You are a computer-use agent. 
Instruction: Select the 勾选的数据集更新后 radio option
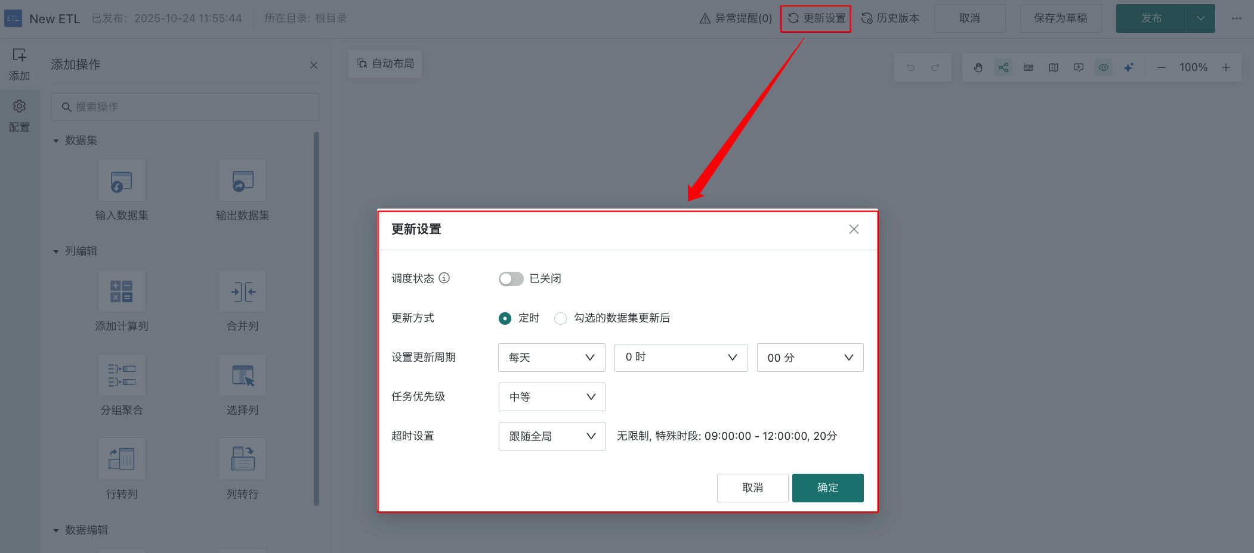[560, 318]
